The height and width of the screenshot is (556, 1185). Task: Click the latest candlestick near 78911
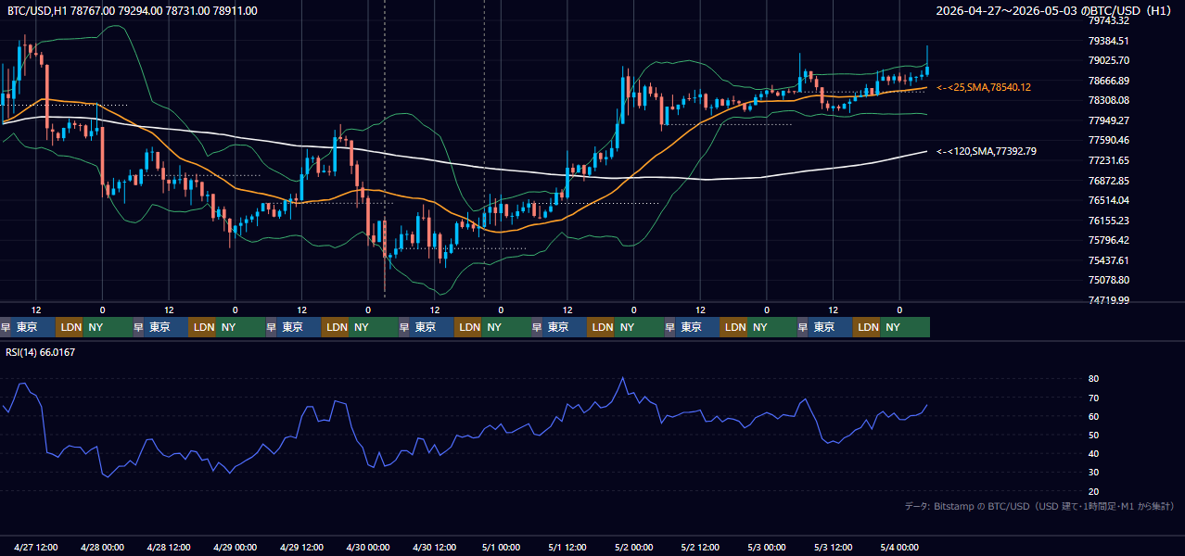[x=927, y=70]
